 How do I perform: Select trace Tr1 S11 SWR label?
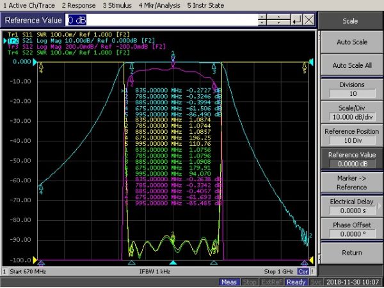point(69,35)
